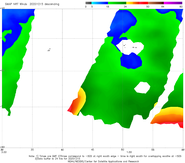Screen dimensions: 185x163
Task: Click the blue low-wind blob below the island gap
Action: (x=131, y=61)
